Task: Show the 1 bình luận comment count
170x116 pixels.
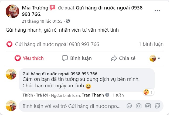Action: coord(151,44)
